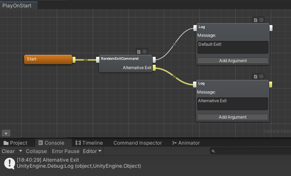Image resolution: width=291 pixels, height=176 pixels.
Task: Click target icon above RandomExitCommand node
Action: click(145, 51)
